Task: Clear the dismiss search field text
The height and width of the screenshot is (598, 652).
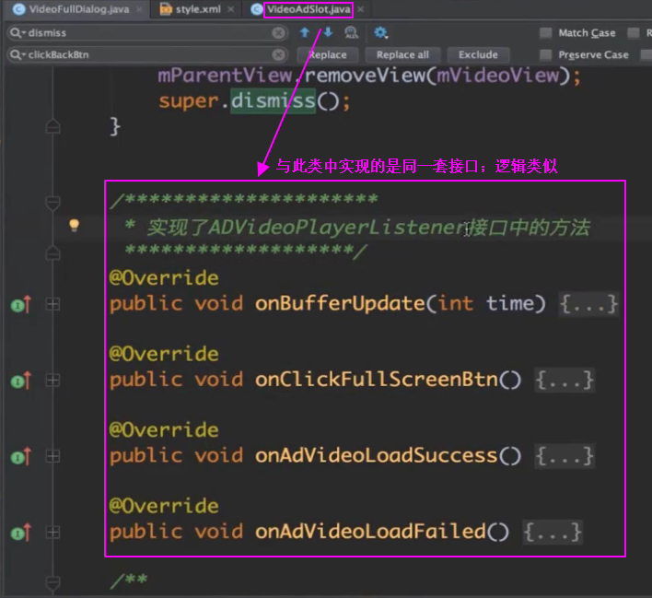Action: pos(278,33)
